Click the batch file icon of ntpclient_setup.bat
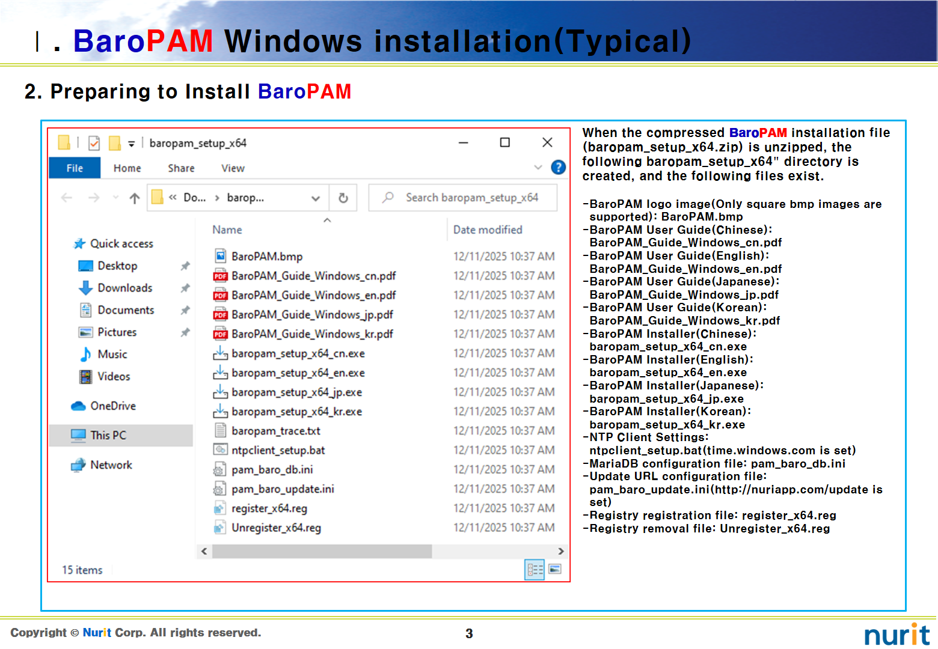 pos(220,449)
